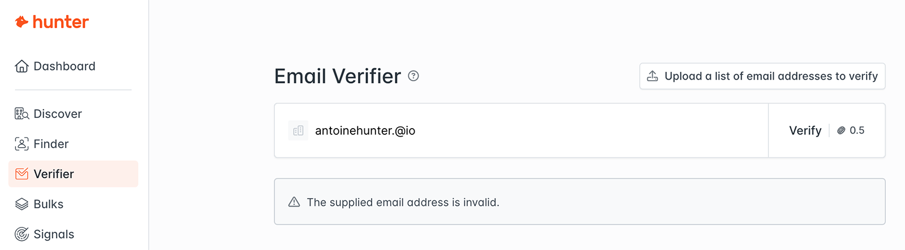
Task: Click the Dashboard home icon
Action: [21, 67]
